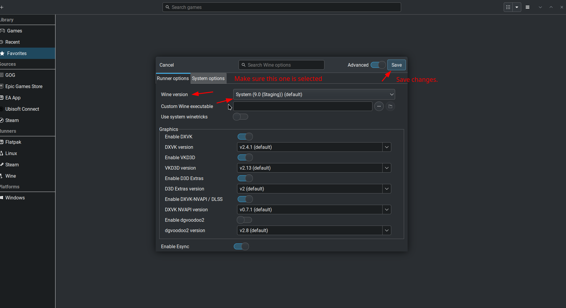The height and width of the screenshot is (308, 566).
Task: Select the Runner options tab
Action: tap(173, 78)
